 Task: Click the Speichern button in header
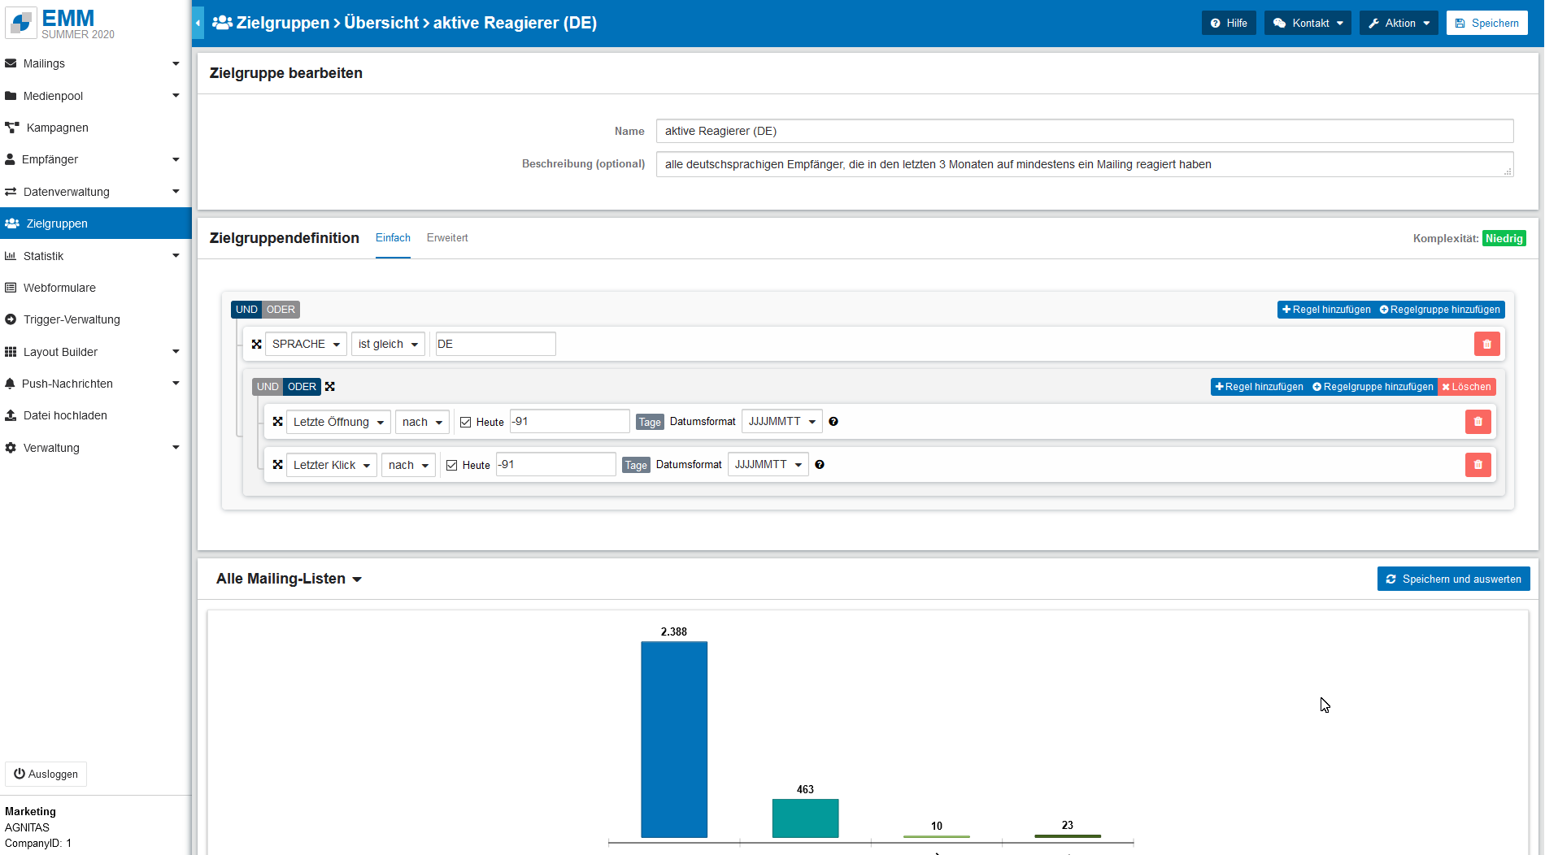[1486, 23]
